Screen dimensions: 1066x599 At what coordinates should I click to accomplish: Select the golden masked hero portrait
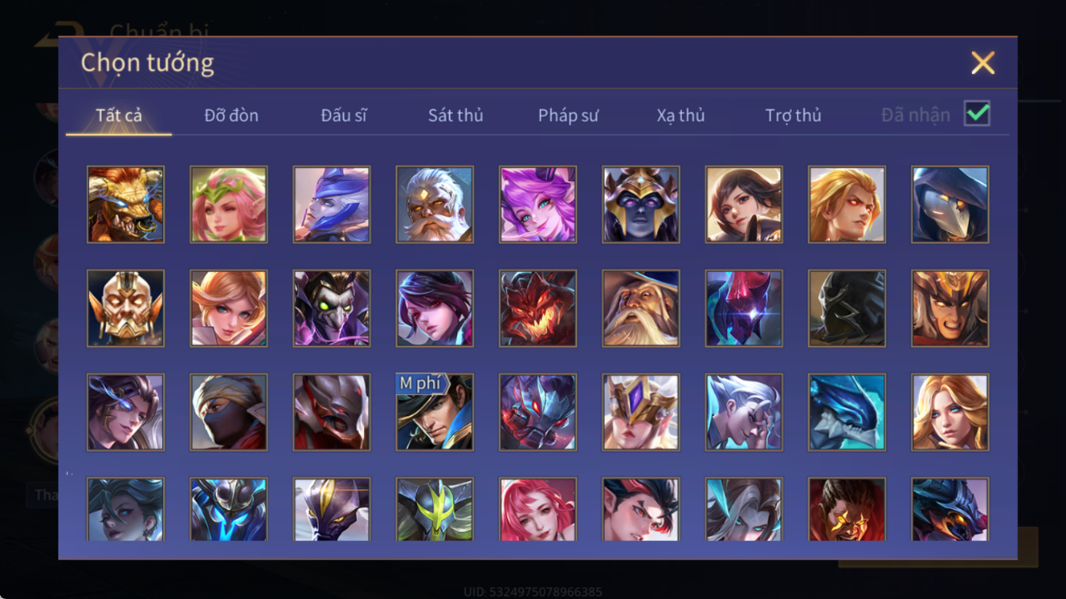(126, 309)
